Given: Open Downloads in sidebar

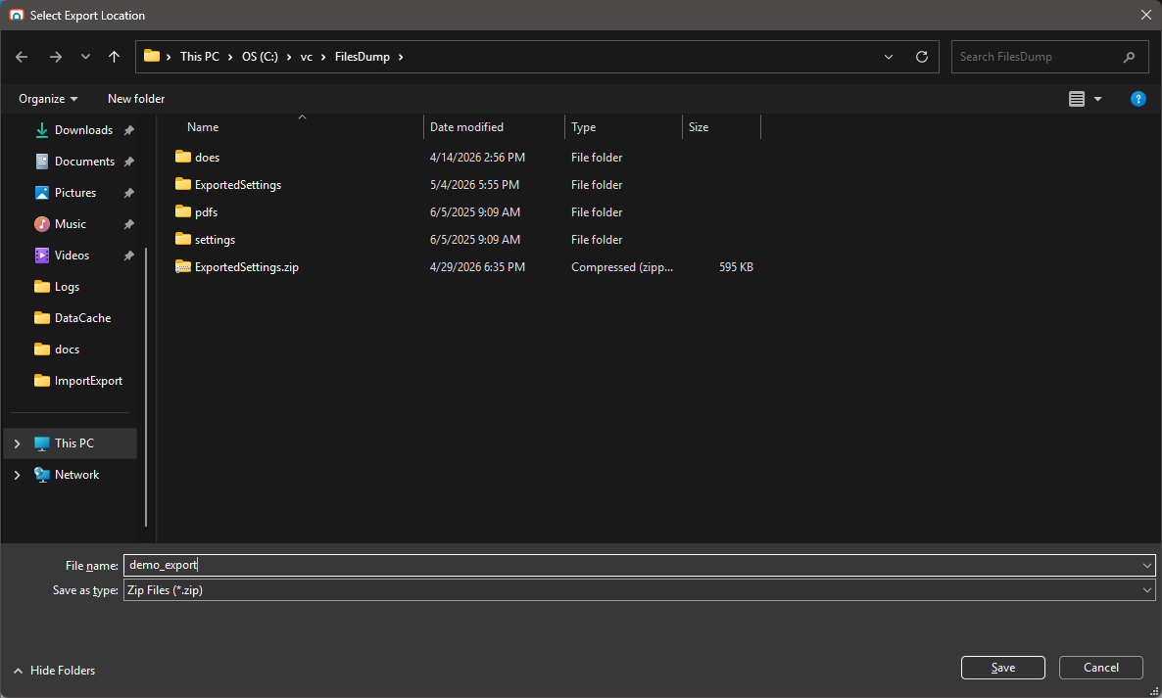Looking at the screenshot, I should tap(83, 130).
